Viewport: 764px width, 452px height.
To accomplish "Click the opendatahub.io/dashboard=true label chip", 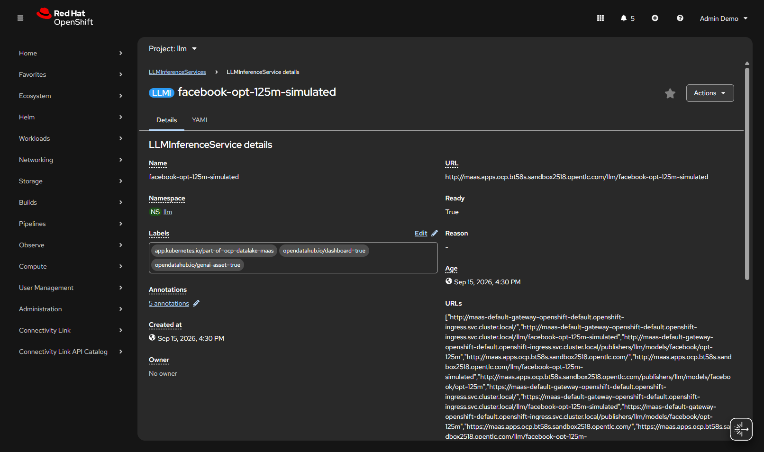I will [324, 251].
